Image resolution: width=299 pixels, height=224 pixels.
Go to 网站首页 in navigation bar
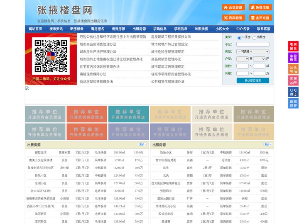(35, 29)
